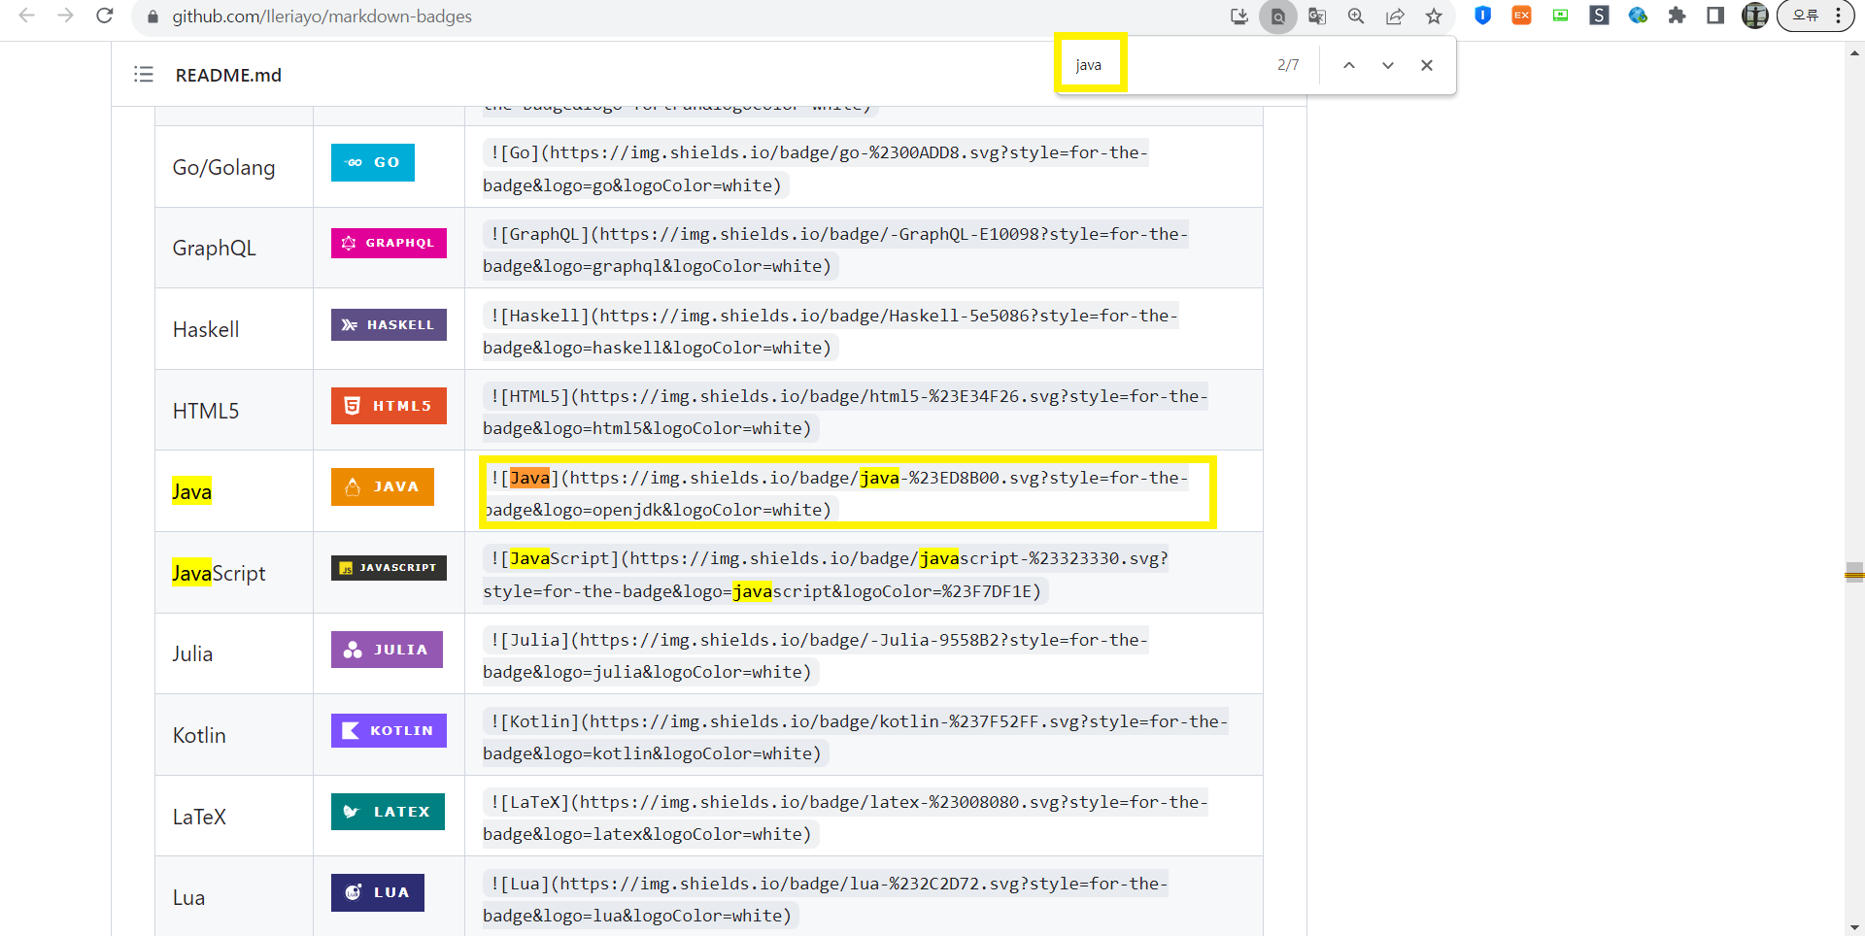
Task: Go to next find match
Action: pos(1388,65)
